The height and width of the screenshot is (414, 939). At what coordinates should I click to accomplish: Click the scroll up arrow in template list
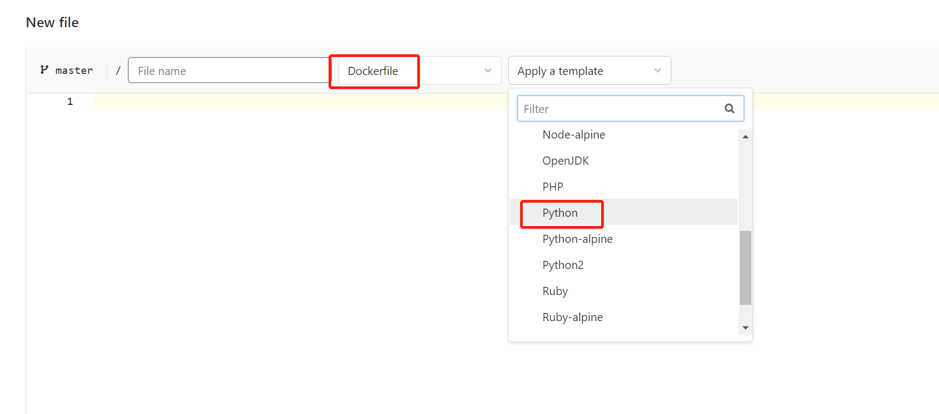coord(745,136)
